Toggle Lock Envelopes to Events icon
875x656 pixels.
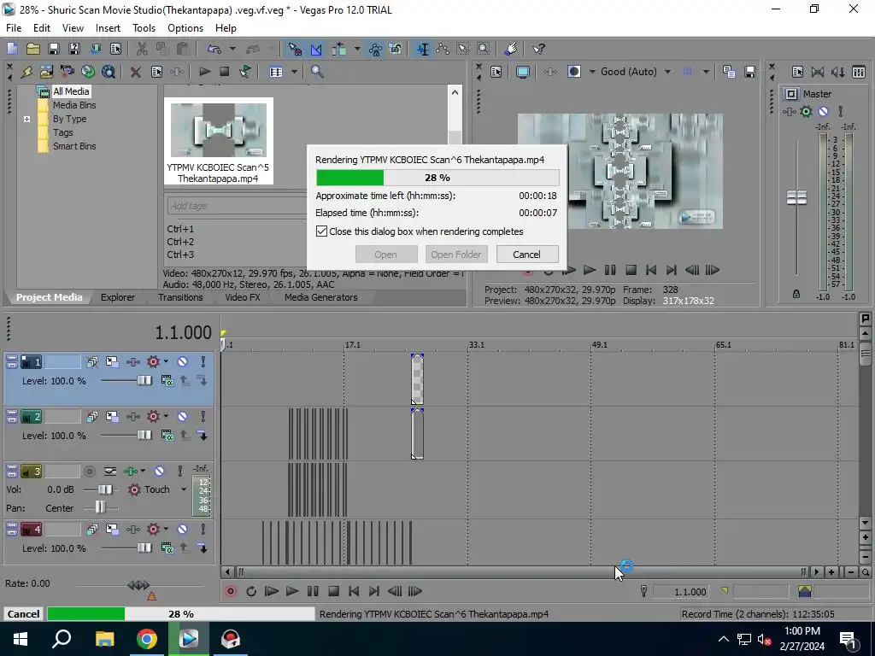click(x=375, y=49)
